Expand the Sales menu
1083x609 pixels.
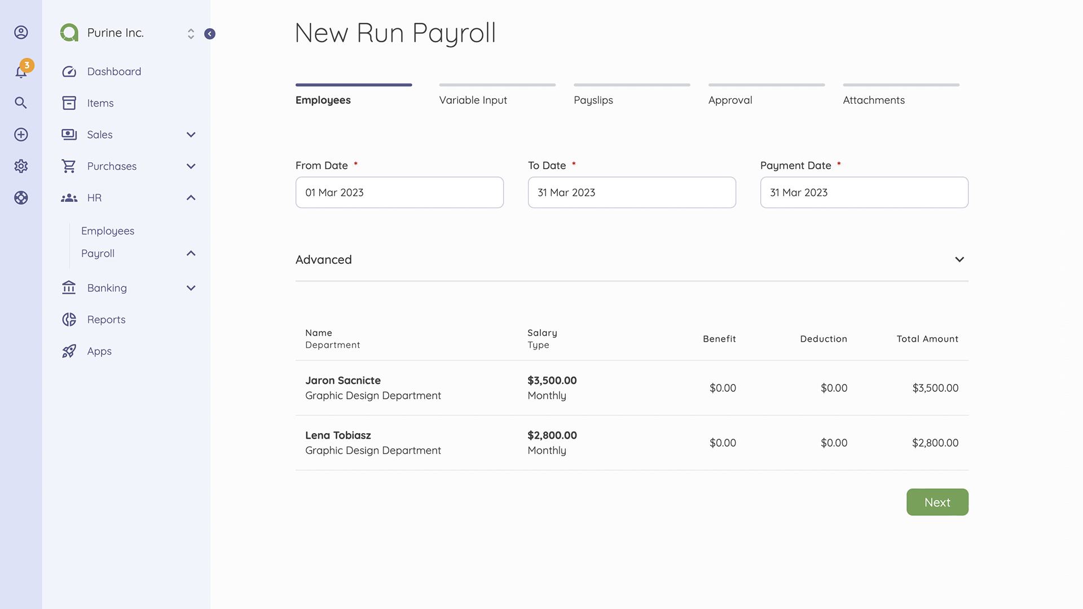(x=191, y=134)
